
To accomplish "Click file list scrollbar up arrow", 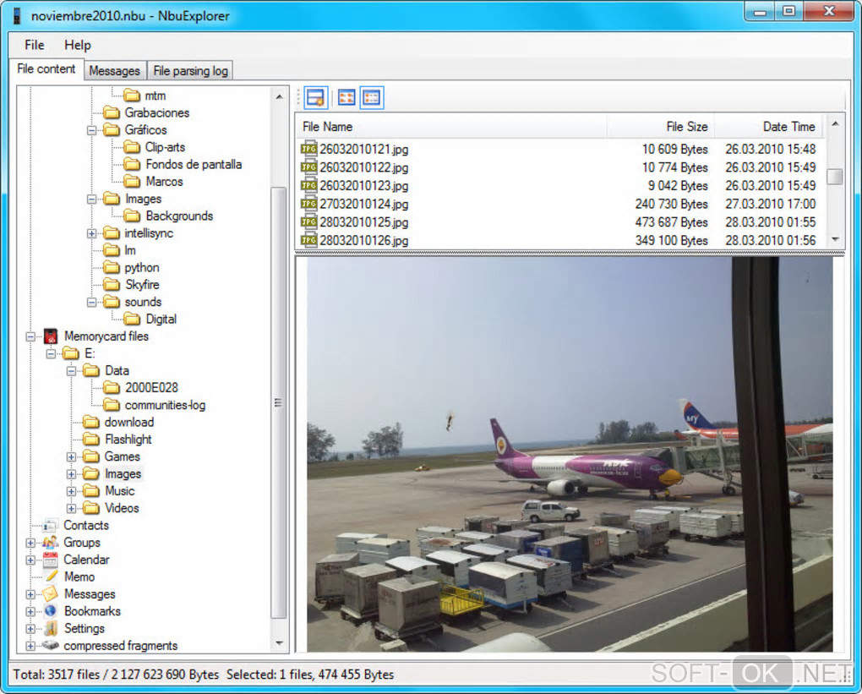I will coord(835,124).
